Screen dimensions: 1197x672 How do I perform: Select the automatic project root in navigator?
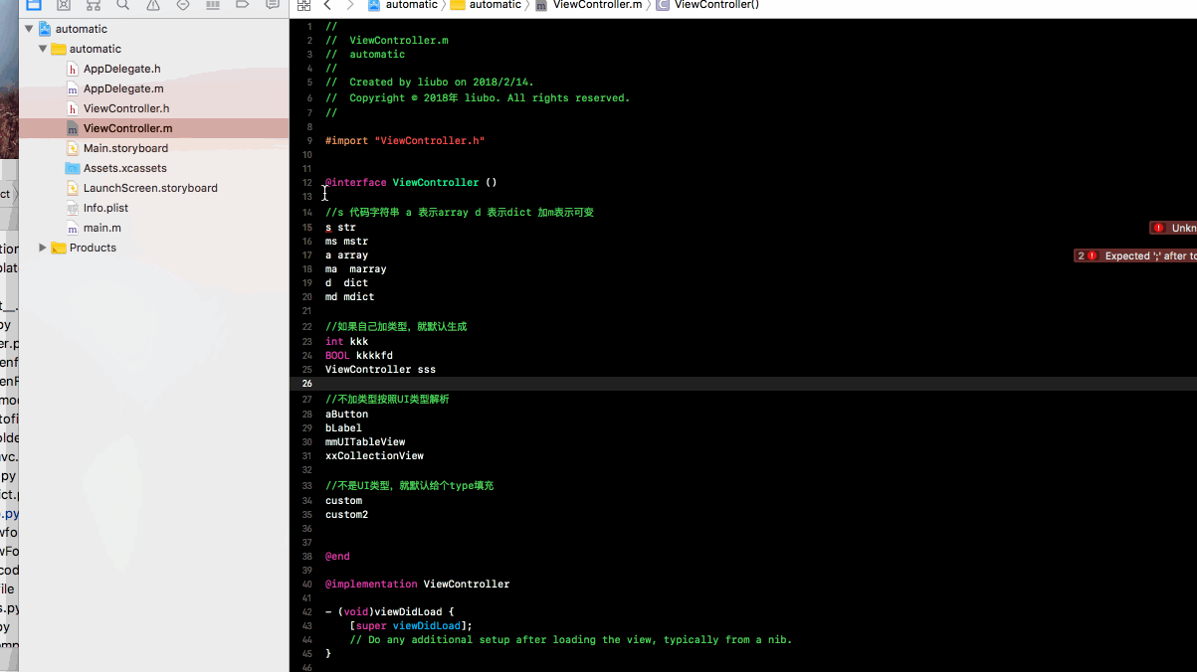coord(153,29)
